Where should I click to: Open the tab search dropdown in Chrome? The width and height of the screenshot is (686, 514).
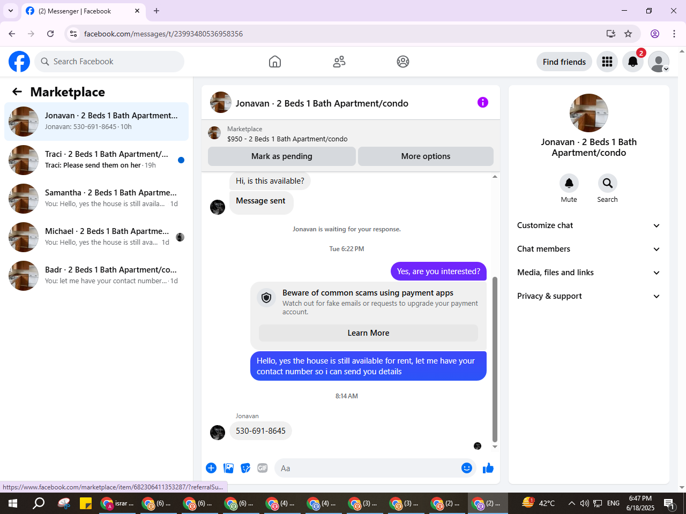pos(11,11)
